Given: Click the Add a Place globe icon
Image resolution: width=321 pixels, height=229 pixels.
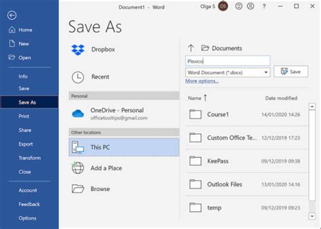Looking at the screenshot, I should (78, 168).
